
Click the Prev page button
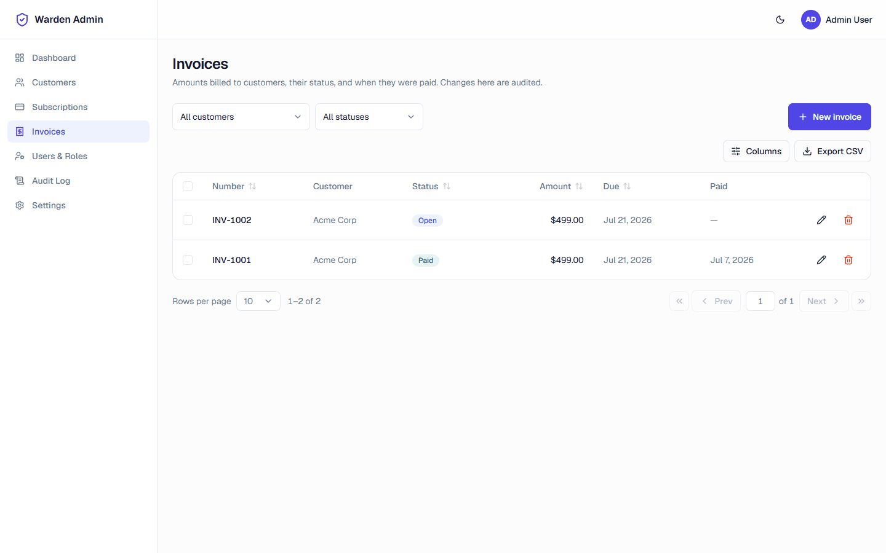coord(716,301)
